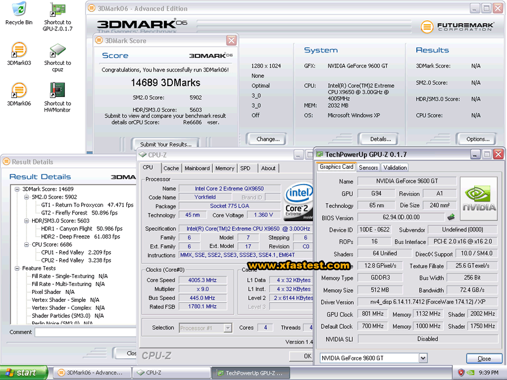Close the 3DMark Score dialog
Screen dimensions: 507x380
tap(231, 41)
